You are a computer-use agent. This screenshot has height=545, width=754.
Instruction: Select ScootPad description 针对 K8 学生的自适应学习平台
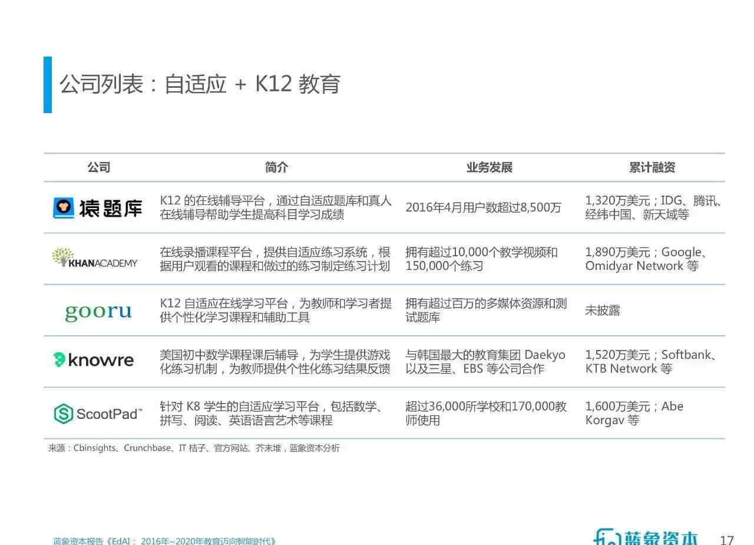[x=272, y=414]
